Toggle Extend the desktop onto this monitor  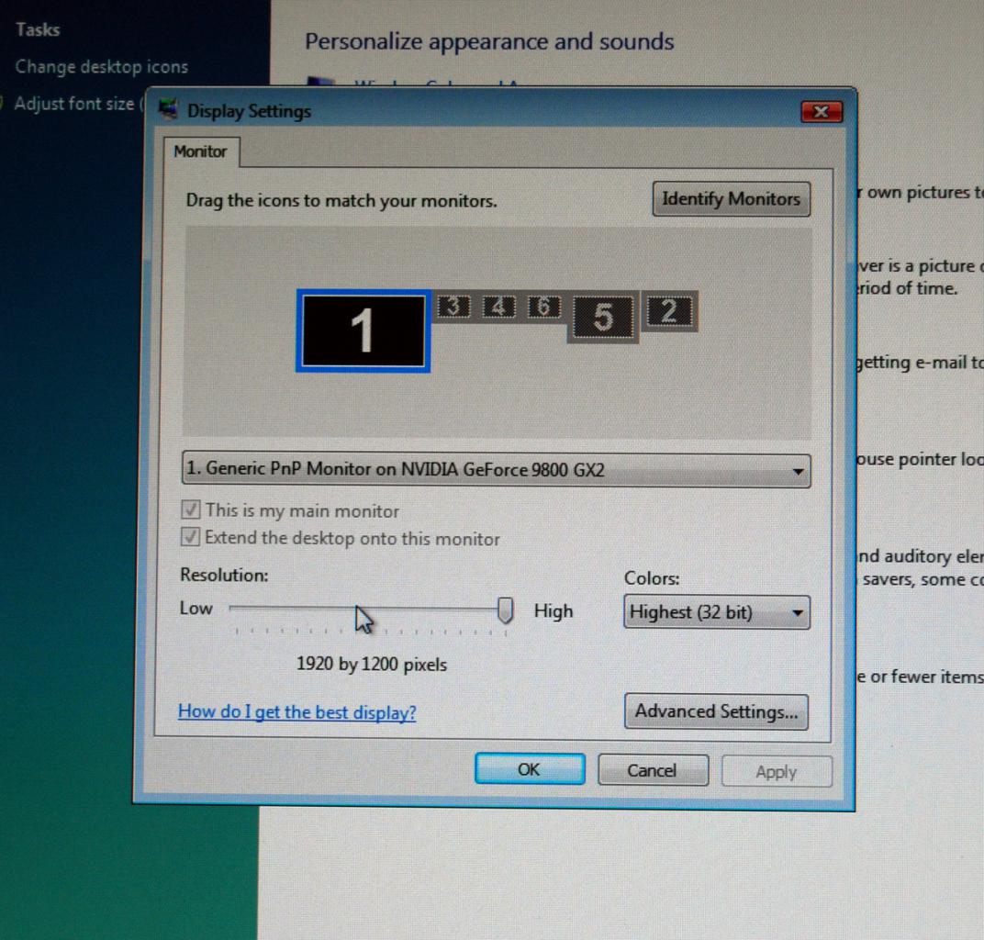pos(191,537)
